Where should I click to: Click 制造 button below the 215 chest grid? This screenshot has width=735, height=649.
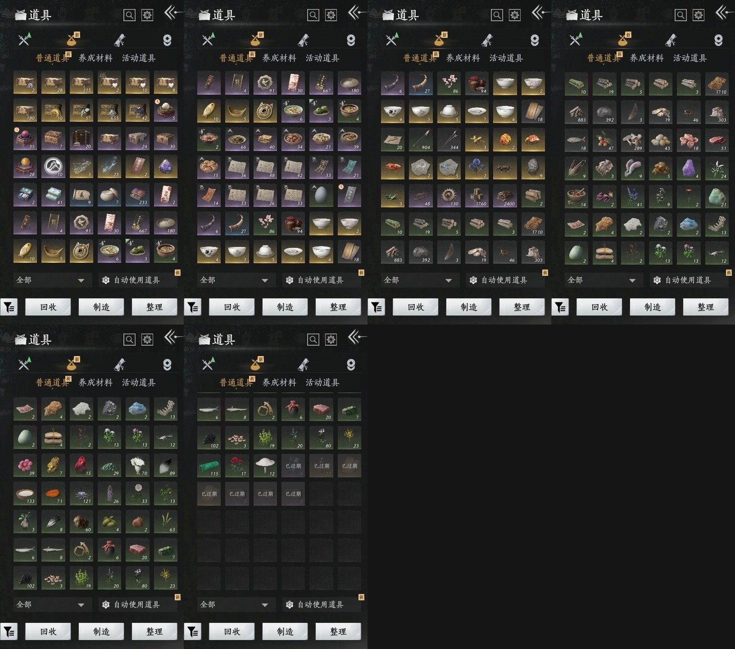(x=101, y=307)
